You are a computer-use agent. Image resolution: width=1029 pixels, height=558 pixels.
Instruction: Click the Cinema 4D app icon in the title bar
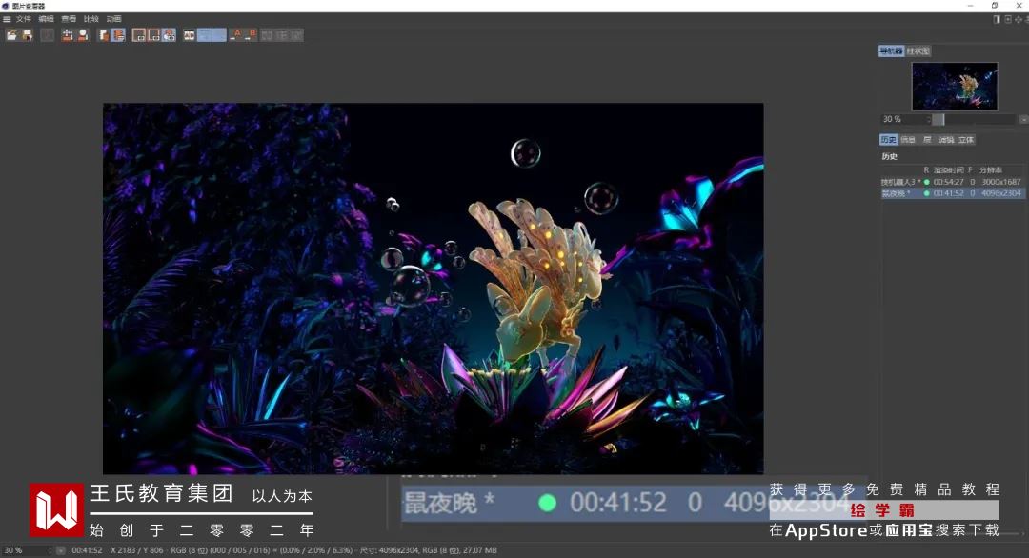tap(6, 6)
